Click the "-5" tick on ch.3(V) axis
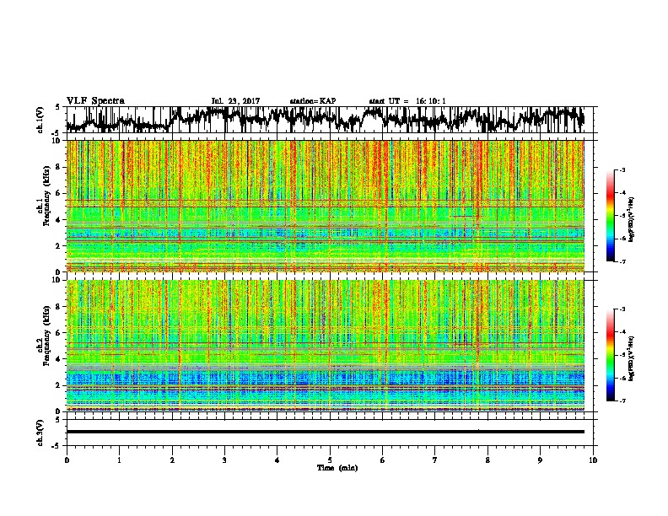Screen dimensions: 668x516 57,446
